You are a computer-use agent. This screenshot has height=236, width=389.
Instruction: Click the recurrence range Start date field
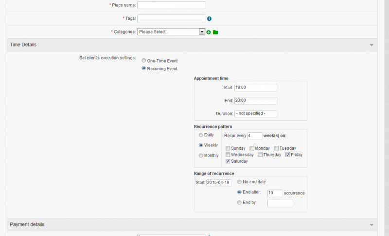click(219, 183)
